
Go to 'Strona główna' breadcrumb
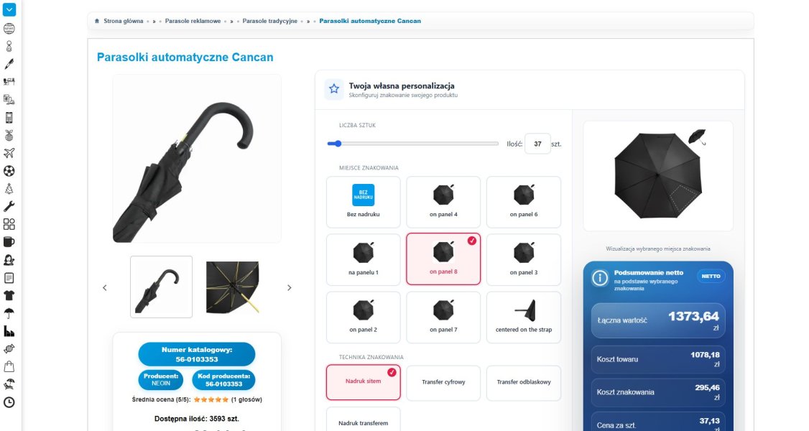coord(124,21)
